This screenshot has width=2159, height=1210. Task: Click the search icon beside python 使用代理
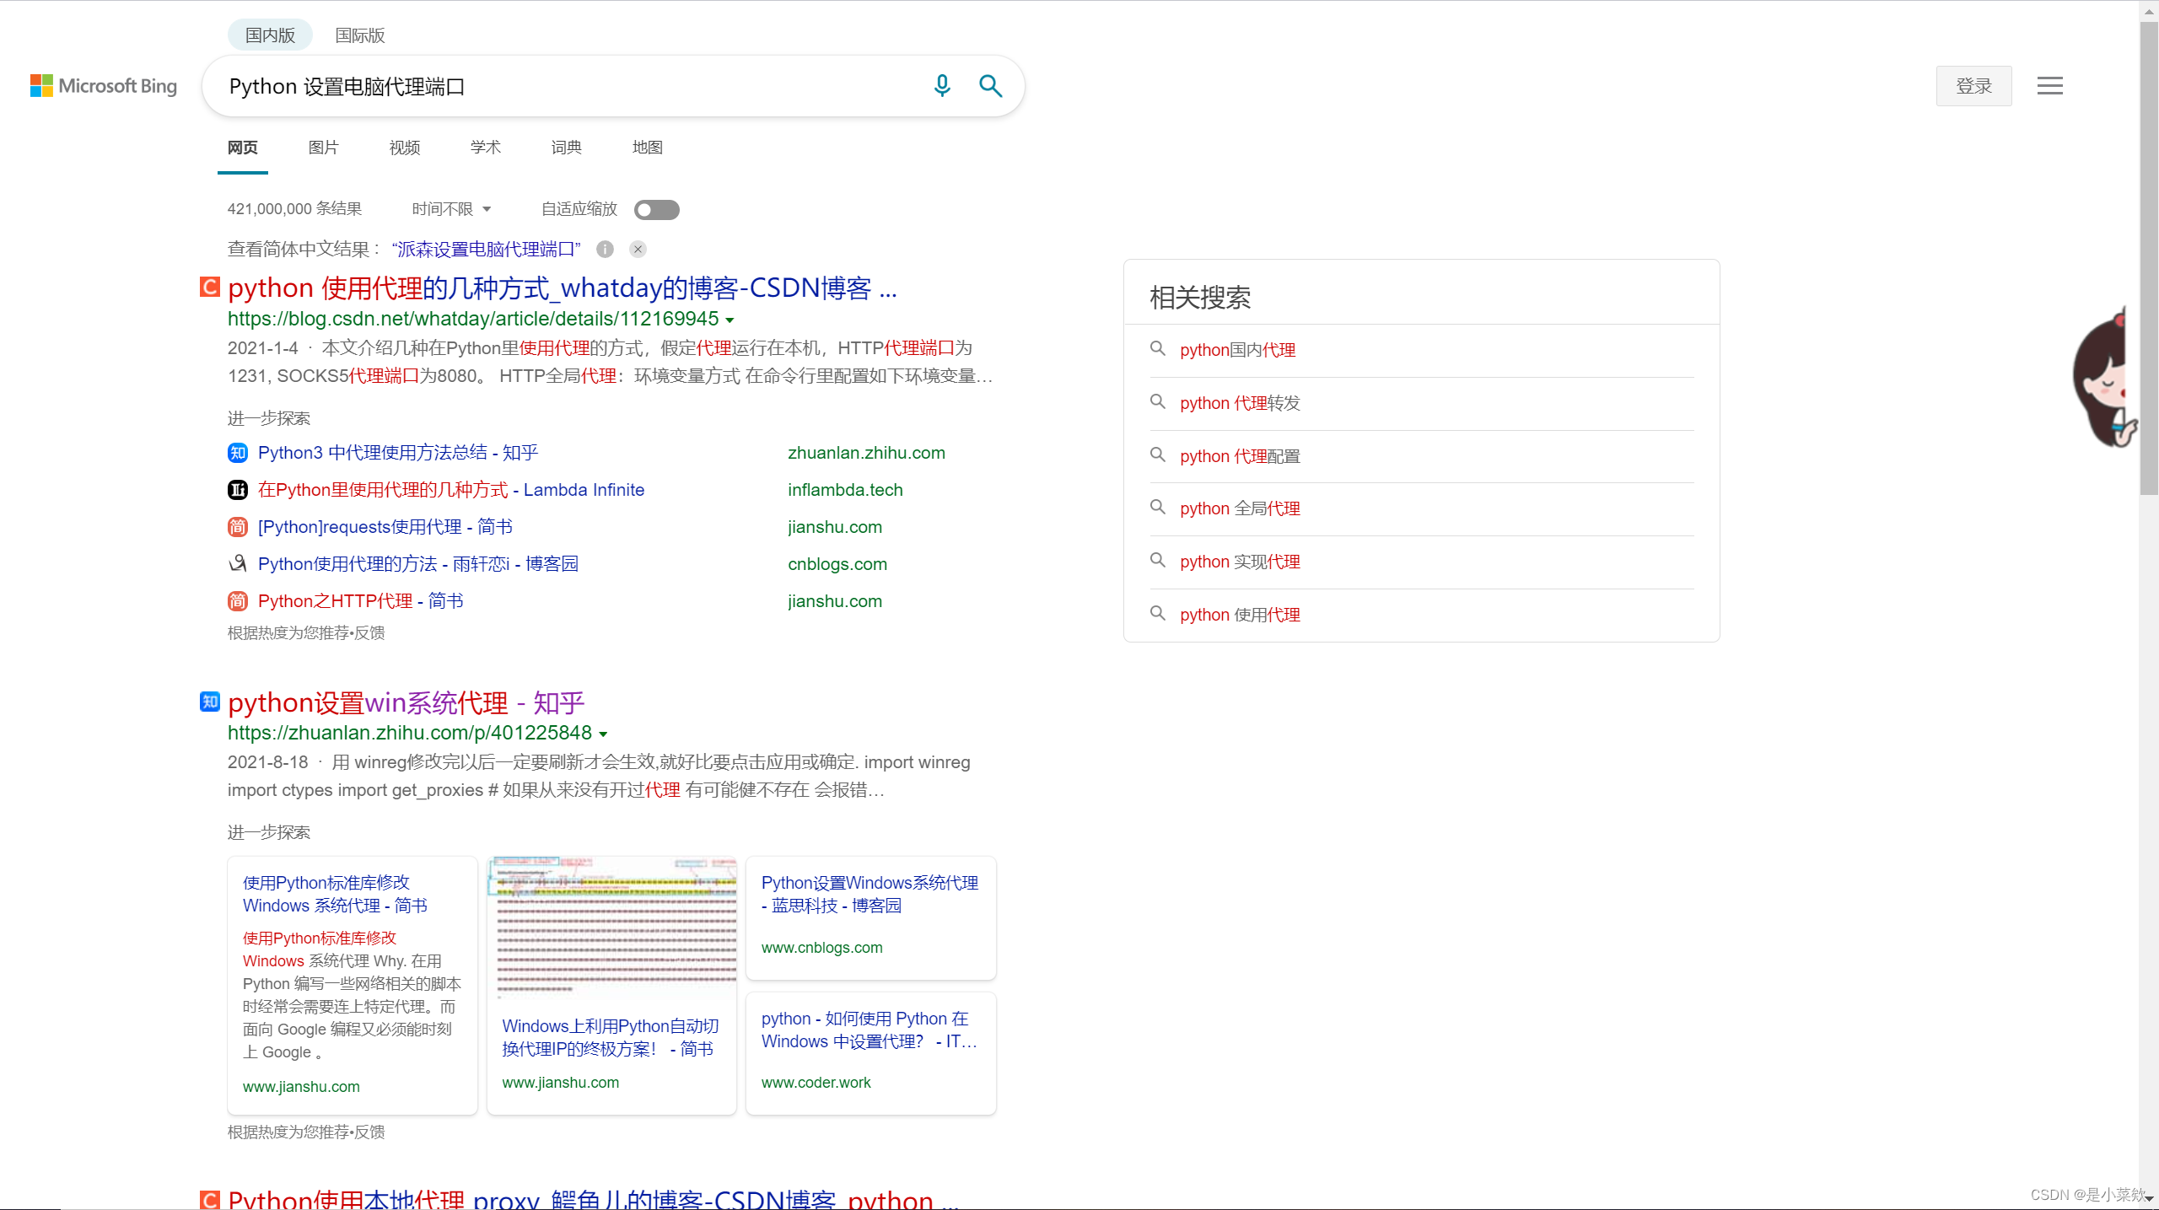[x=1158, y=613]
